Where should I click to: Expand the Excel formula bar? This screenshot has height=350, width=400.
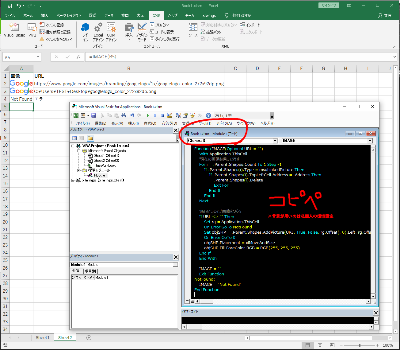click(394, 57)
